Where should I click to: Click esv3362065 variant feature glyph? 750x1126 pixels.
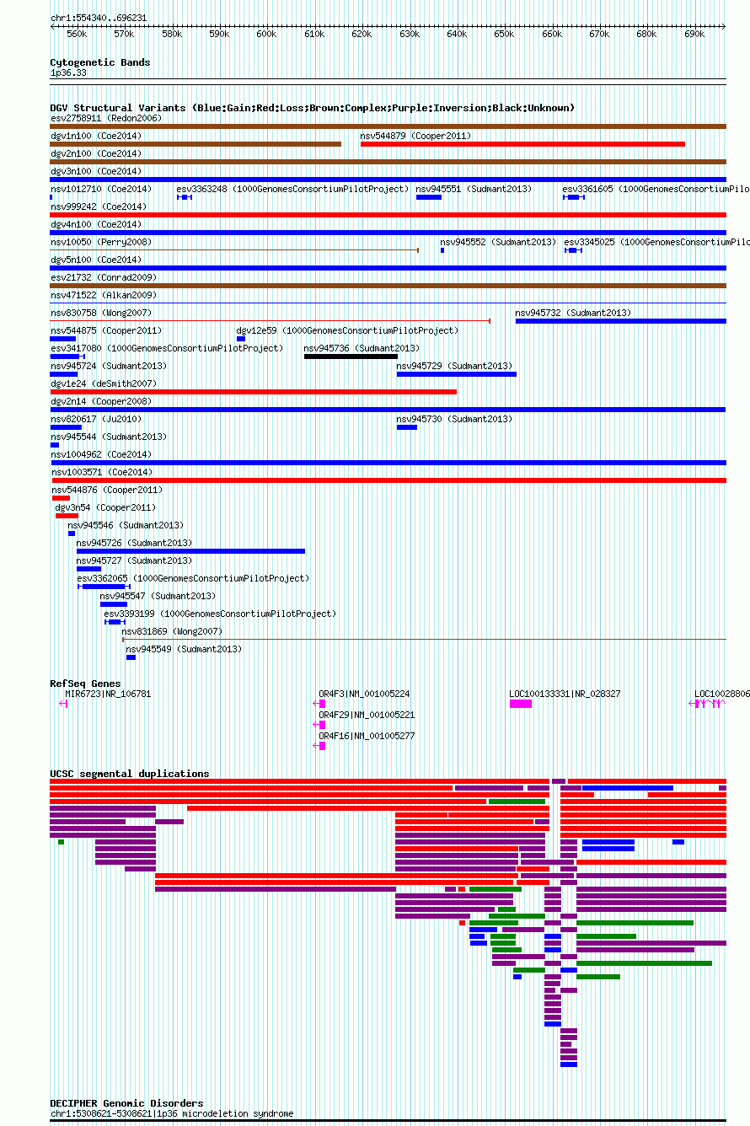point(104,587)
